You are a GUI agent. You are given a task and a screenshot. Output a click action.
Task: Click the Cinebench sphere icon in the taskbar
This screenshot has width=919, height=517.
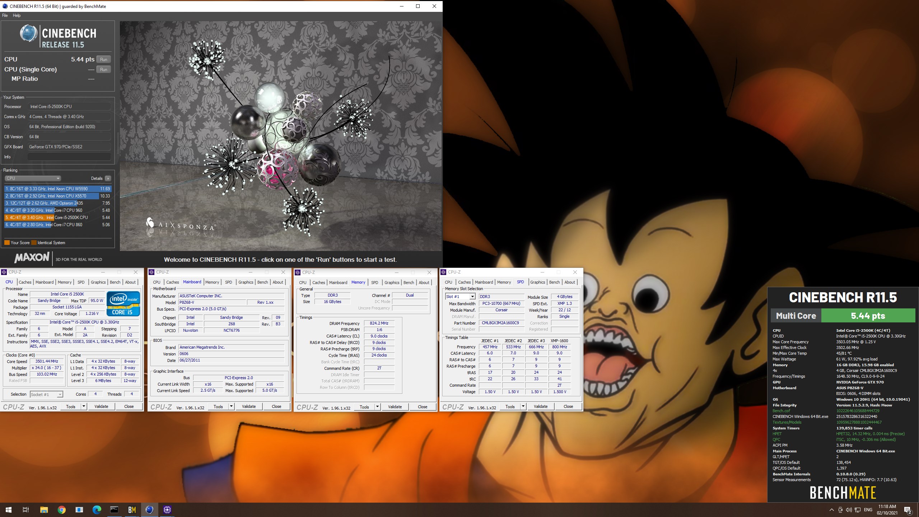pos(149,509)
